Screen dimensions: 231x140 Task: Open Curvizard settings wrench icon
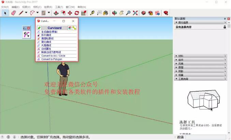74,28
